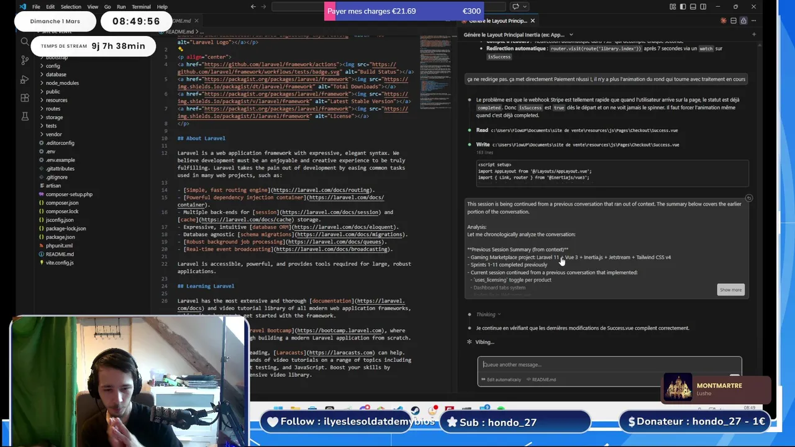Open the Run menu
The width and height of the screenshot is (795, 447).
[121, 7]
